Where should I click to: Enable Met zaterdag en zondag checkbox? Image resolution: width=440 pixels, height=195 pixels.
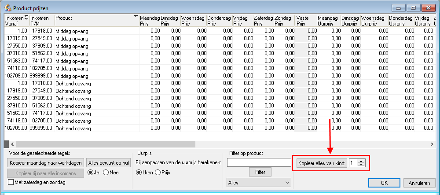click(x=11, y=182)
